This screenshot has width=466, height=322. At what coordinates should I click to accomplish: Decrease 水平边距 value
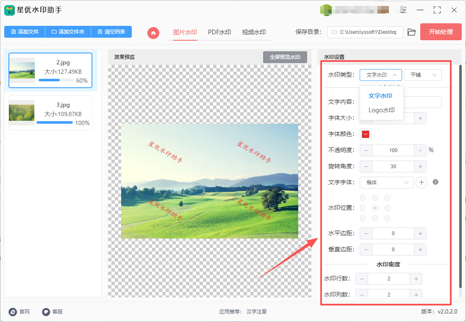[x=366, y=233]
